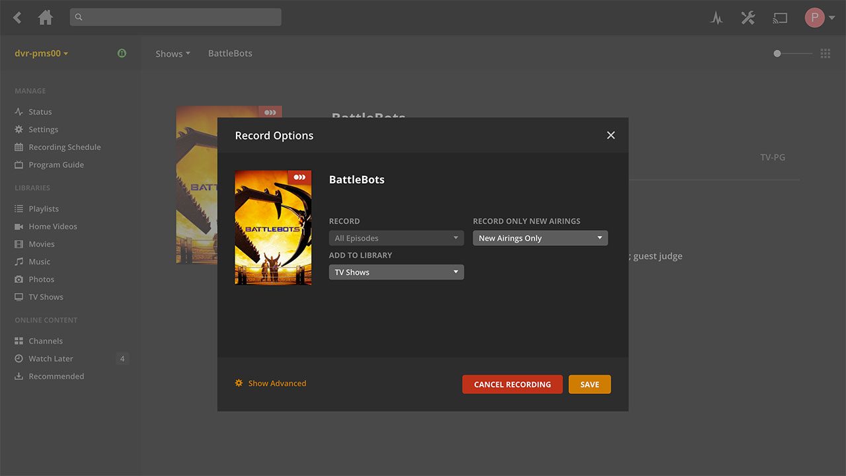Open Program Guide in sidebar
Screen dimensions: 846x476
click(56, 165)
